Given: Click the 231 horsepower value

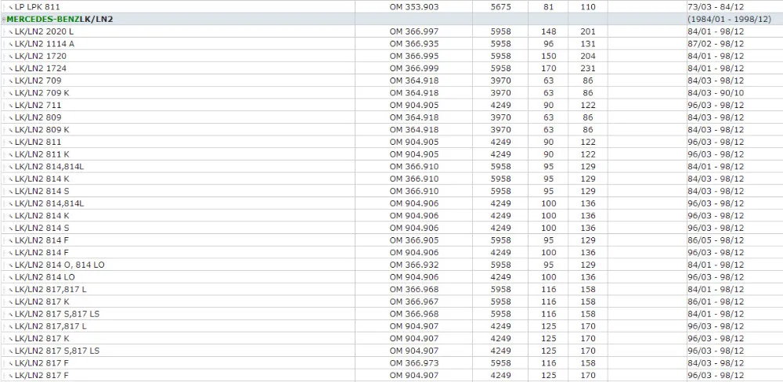Looking at the screenshot, I should tap(588, 68).
